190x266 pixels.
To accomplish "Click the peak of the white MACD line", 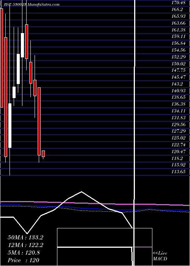I will pos(81,192).
